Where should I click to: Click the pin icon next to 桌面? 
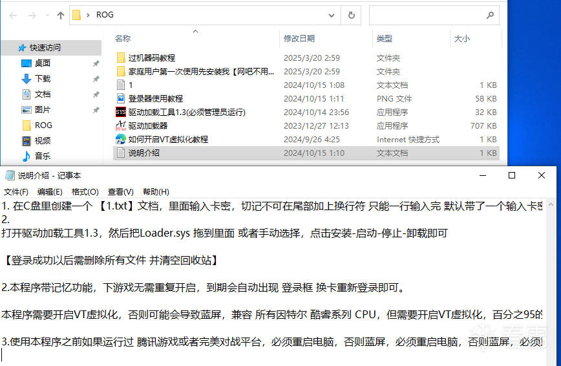click(x=96, y=63)
